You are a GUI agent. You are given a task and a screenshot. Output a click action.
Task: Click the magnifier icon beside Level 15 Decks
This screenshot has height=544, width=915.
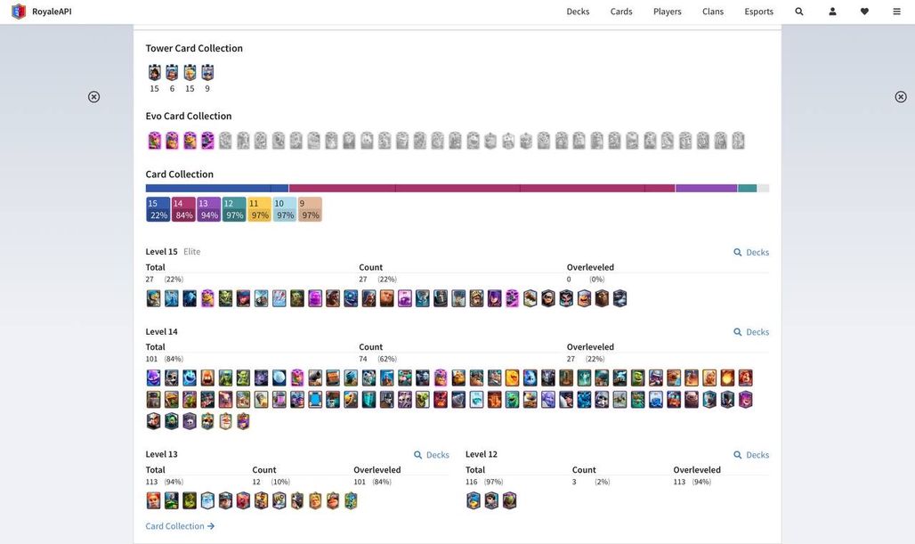738,252
